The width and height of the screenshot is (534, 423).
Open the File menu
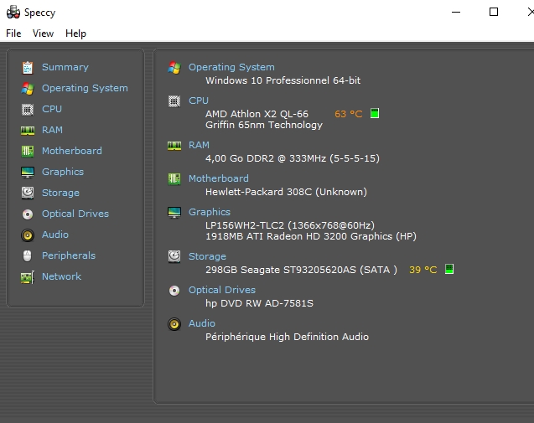[x=13, y=34]
